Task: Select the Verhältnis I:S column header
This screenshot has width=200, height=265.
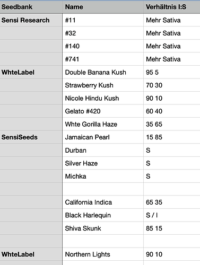Action: click(172, 7)
